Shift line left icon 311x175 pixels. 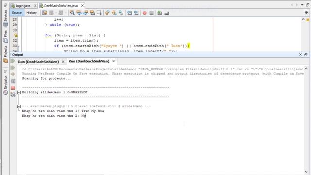(130, 13)
